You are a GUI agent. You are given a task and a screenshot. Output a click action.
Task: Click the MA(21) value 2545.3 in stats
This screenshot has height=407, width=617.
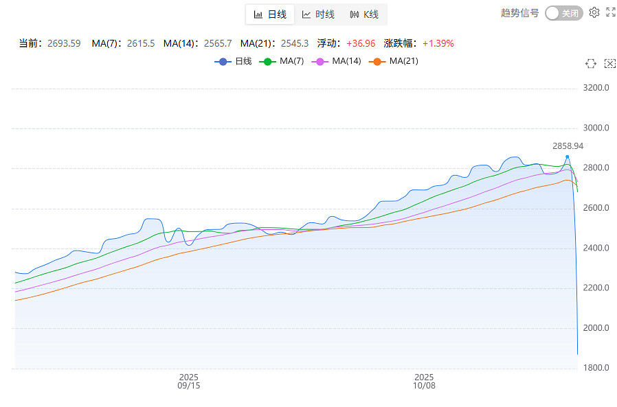[295, 43]
